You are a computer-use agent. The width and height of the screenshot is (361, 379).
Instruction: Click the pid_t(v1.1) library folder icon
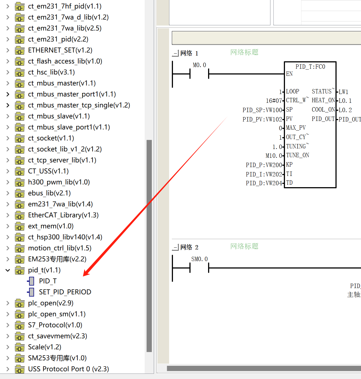click(19, 270)
